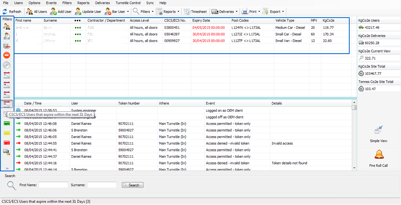
Task: Expand more filters with the chevron
Action: [7, 168]
